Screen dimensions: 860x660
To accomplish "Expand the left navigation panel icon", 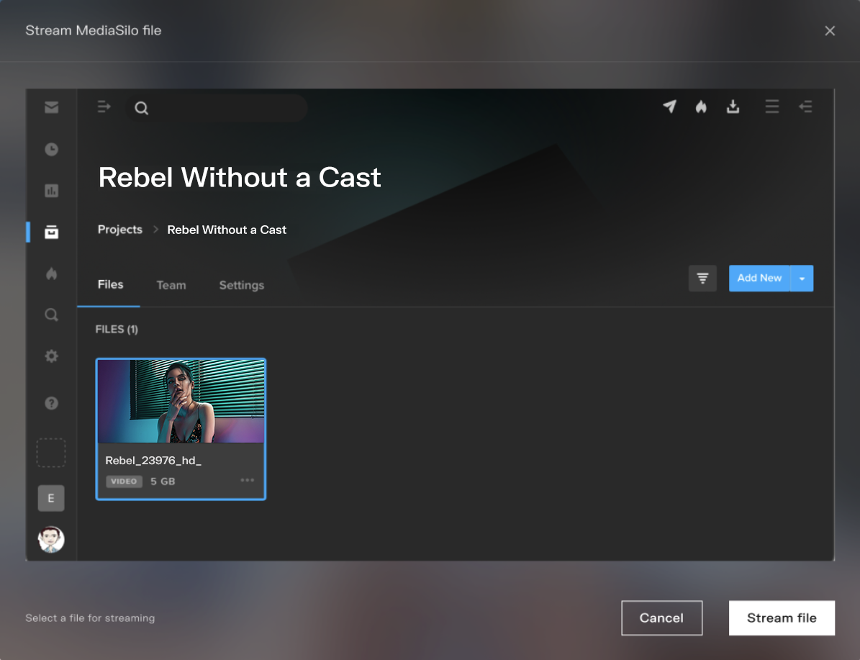I will 104,107.
